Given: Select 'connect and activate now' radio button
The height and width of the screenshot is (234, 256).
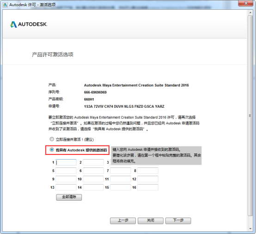Looking at the screenshot, I should pyautogui.click(x=52, y=139).
